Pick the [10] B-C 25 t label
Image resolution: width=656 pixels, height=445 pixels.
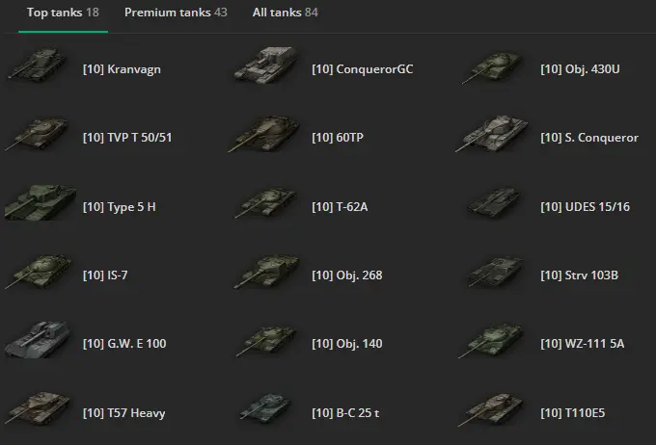click(x=345, y=413)
